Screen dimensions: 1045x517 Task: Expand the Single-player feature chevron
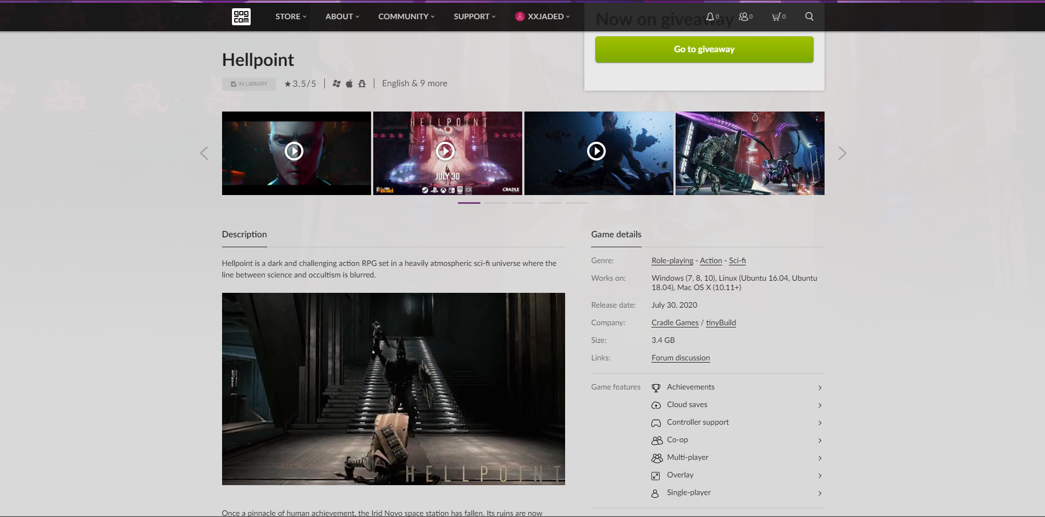point(820,493)
